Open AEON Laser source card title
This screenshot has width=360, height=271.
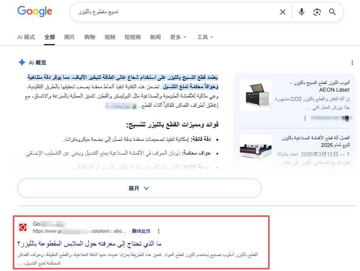click(x=320, y=86)
